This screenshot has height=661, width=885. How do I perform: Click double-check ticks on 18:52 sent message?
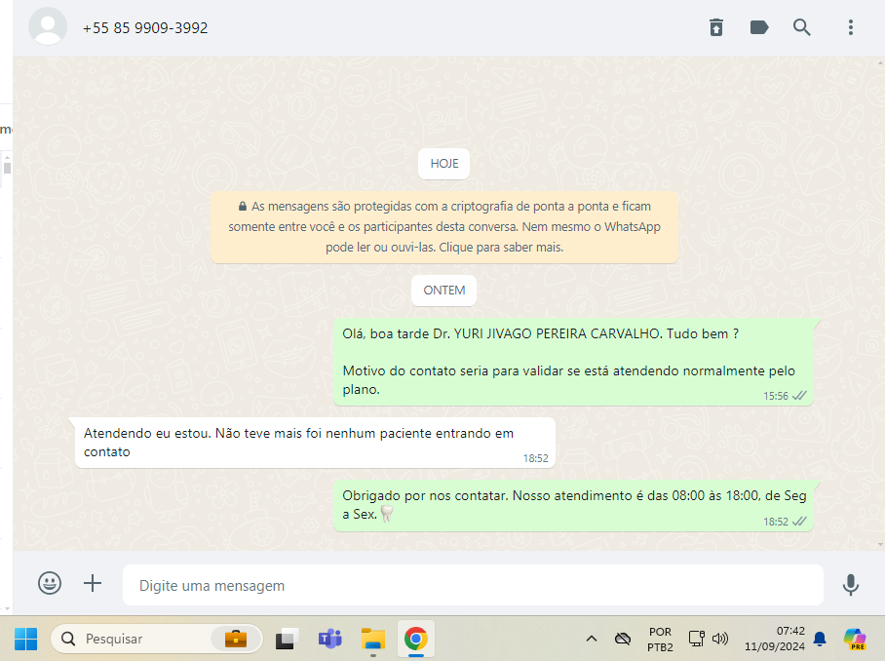(x=800, y=522)
